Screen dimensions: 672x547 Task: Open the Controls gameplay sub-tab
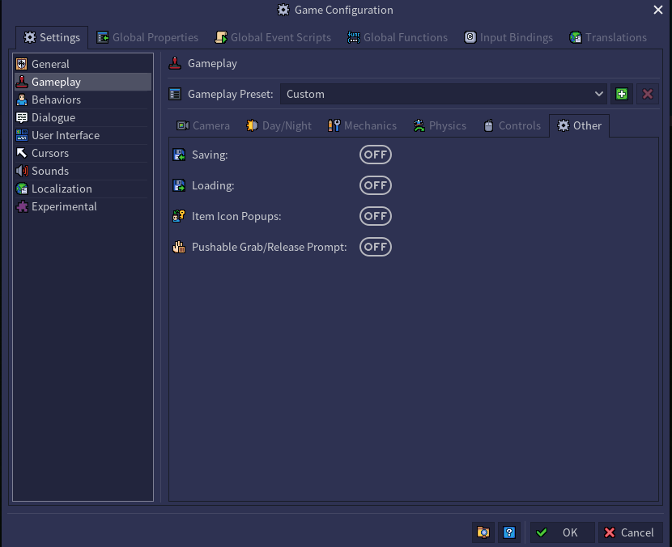(512, 125)
